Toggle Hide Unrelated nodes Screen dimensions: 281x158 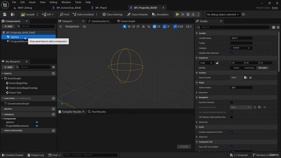[83, 14]
